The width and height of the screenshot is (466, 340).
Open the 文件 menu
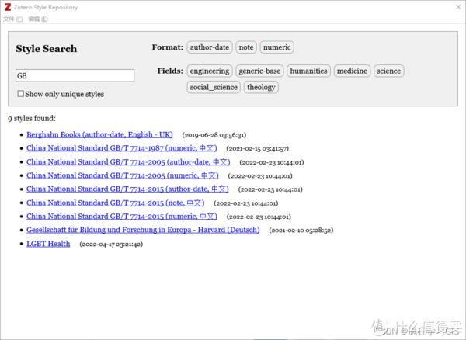click(12, 19)
